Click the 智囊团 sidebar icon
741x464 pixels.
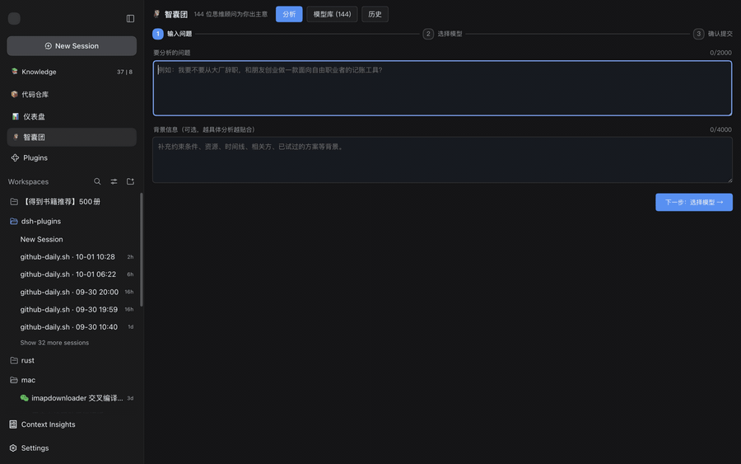(x=16, y=137)
